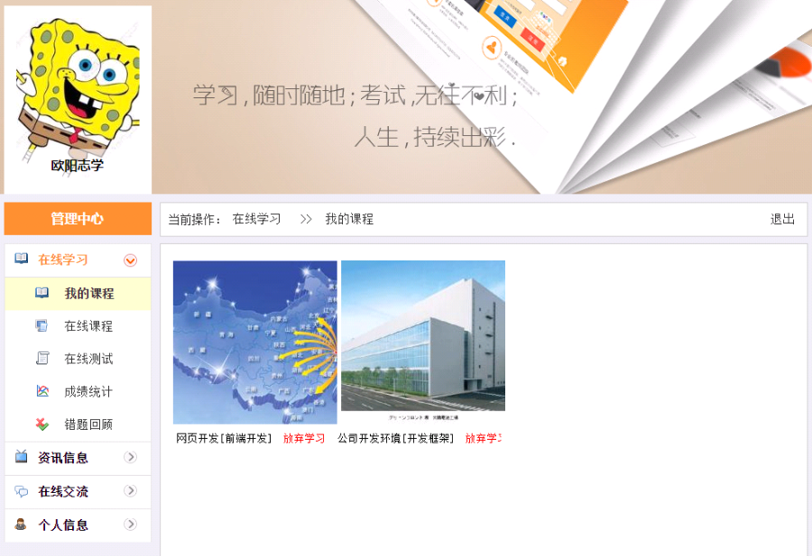Click the 在线交流 chat bubble icon
This screenshot has height=556, width=812.
(20, 490)
